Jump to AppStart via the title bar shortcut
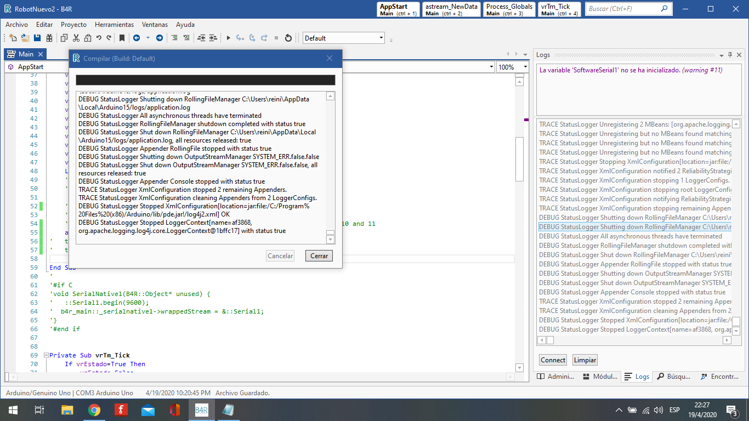 399,10
